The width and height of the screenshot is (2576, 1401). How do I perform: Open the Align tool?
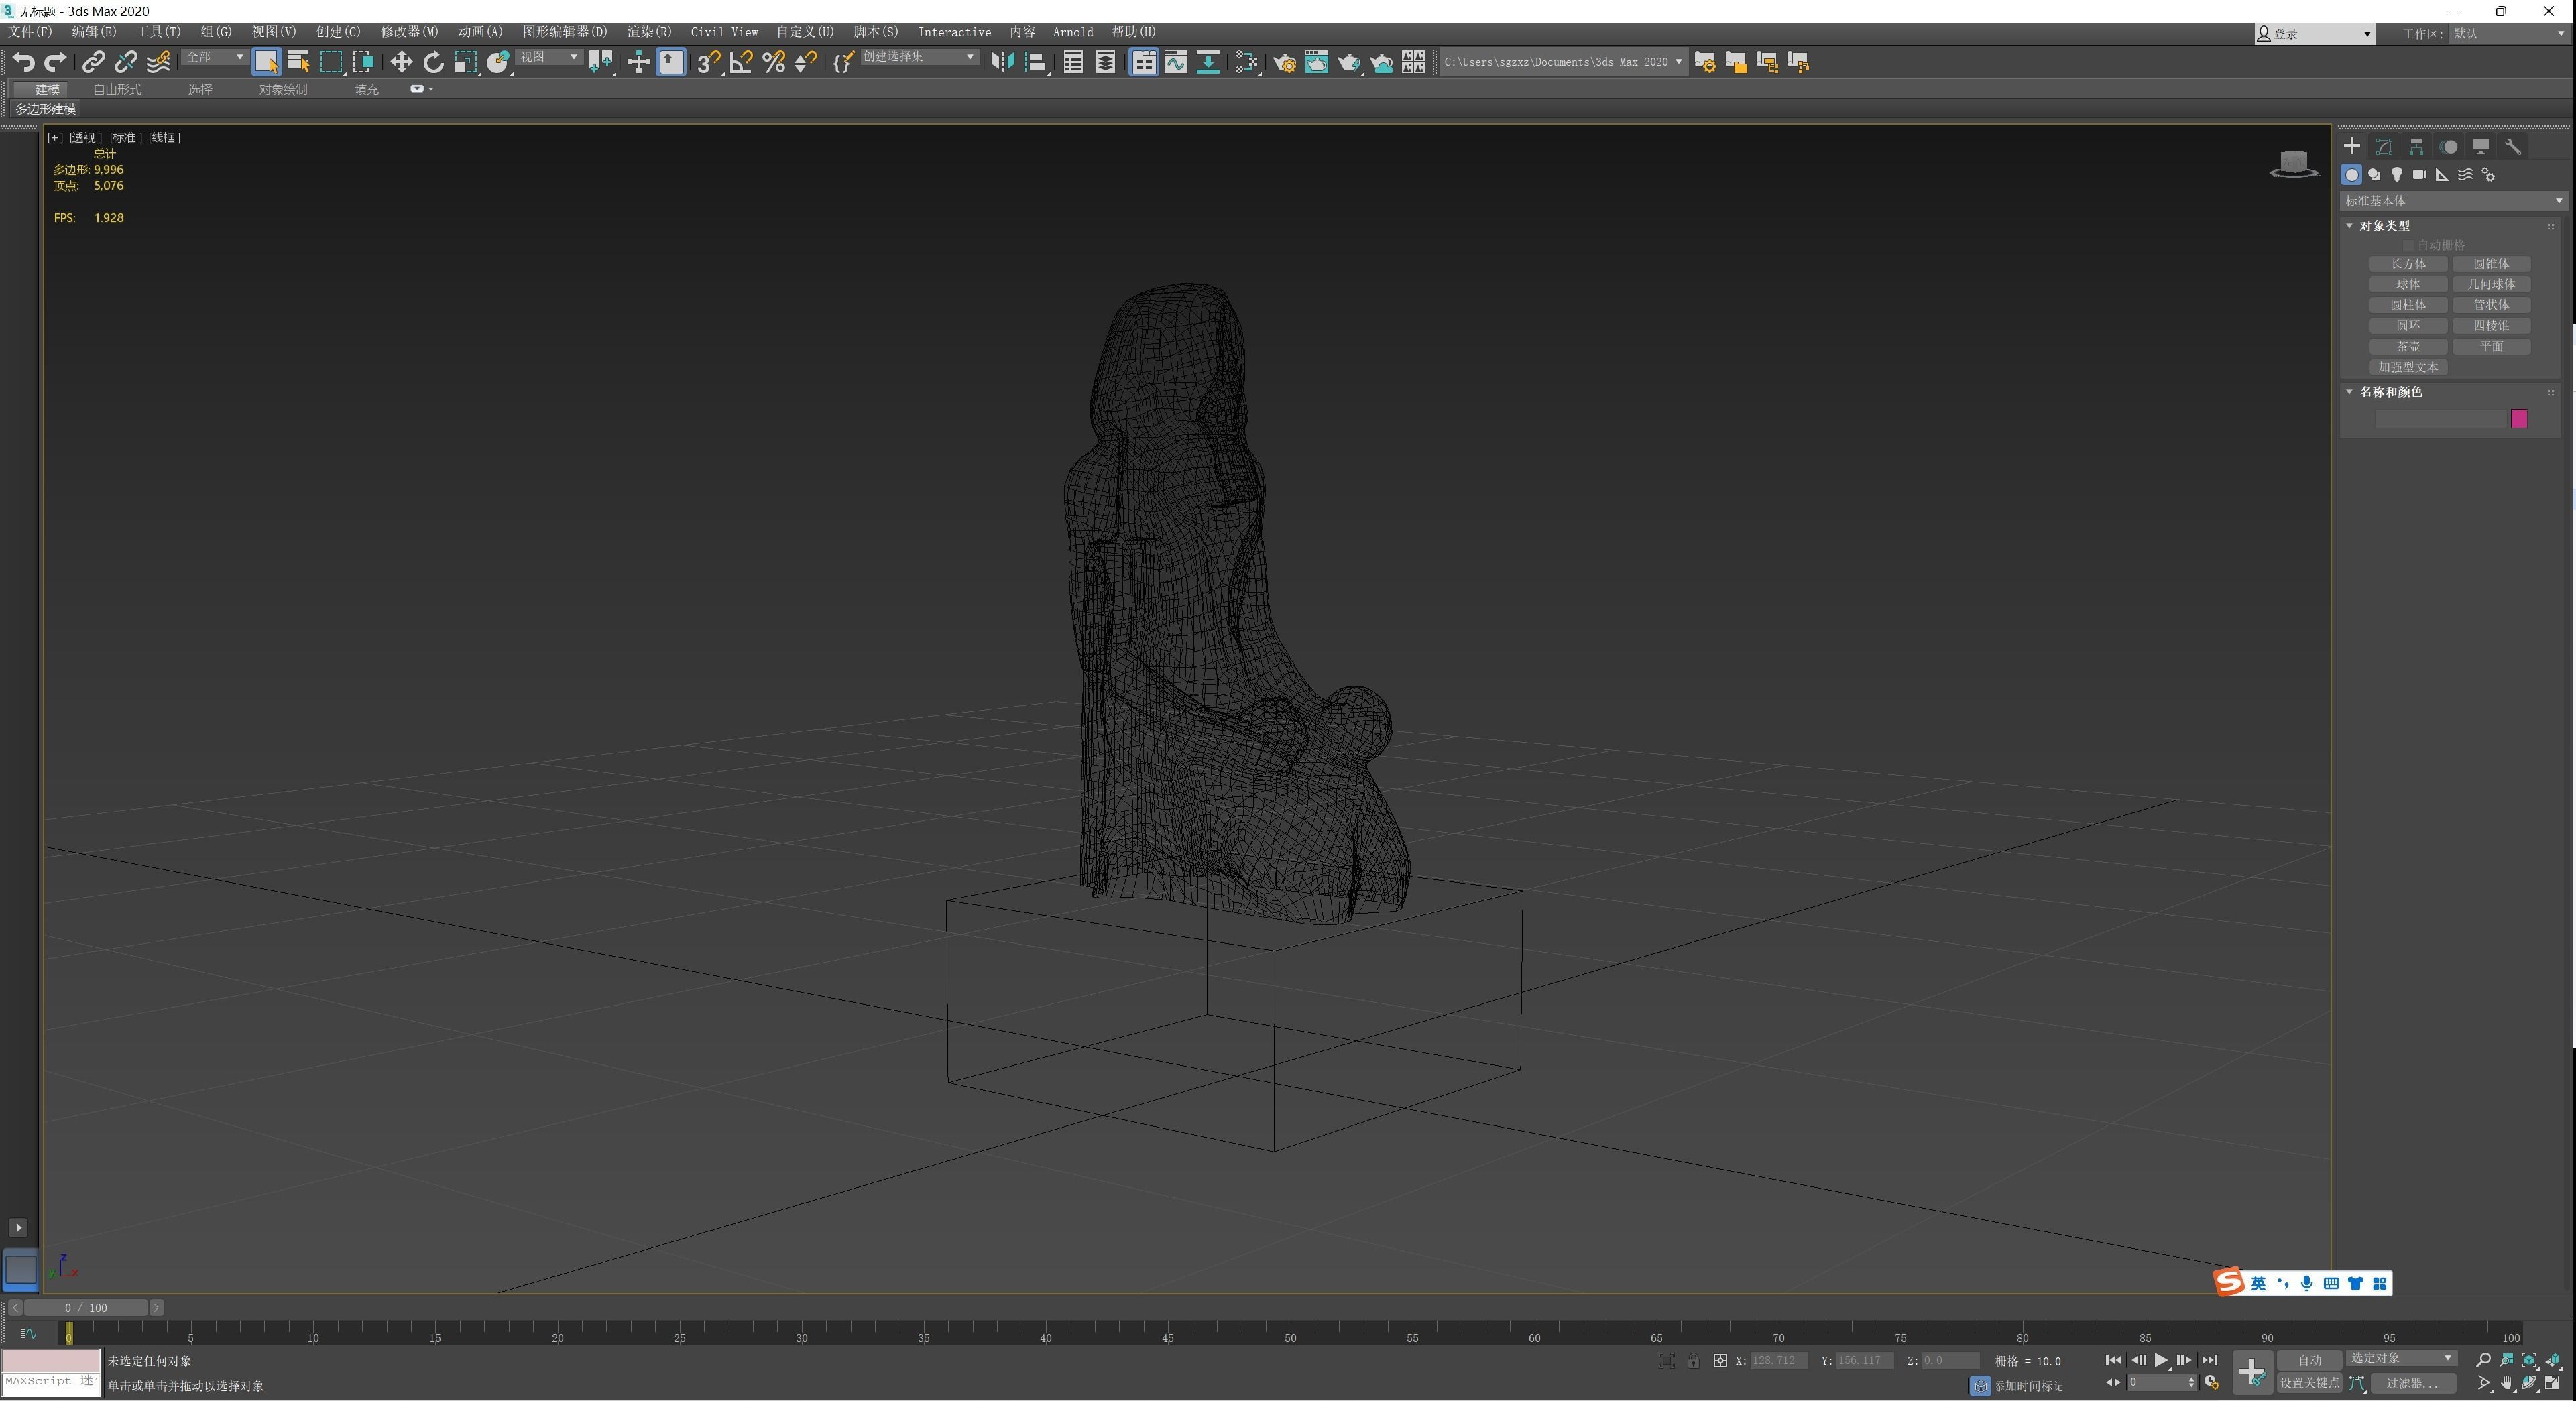tap(1036, 62)
